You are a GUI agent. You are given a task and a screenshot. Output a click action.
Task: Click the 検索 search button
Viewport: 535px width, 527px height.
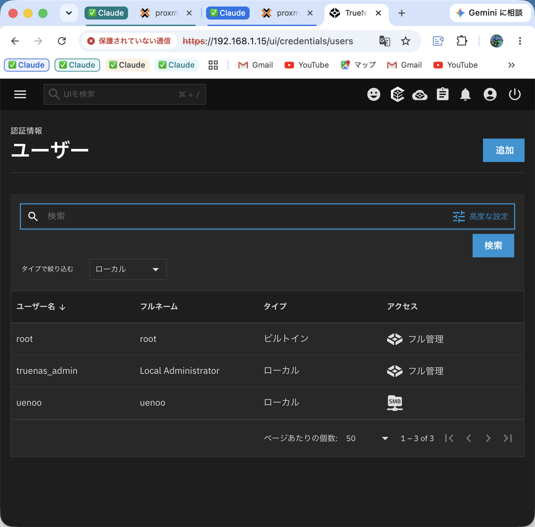pos(493,246)
